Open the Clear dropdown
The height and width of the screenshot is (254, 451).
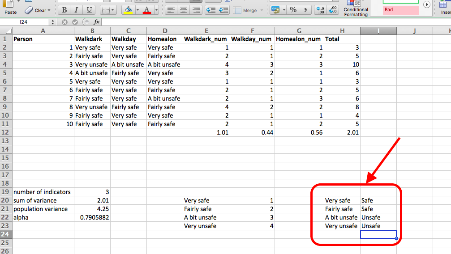click(x=38, y=10)
